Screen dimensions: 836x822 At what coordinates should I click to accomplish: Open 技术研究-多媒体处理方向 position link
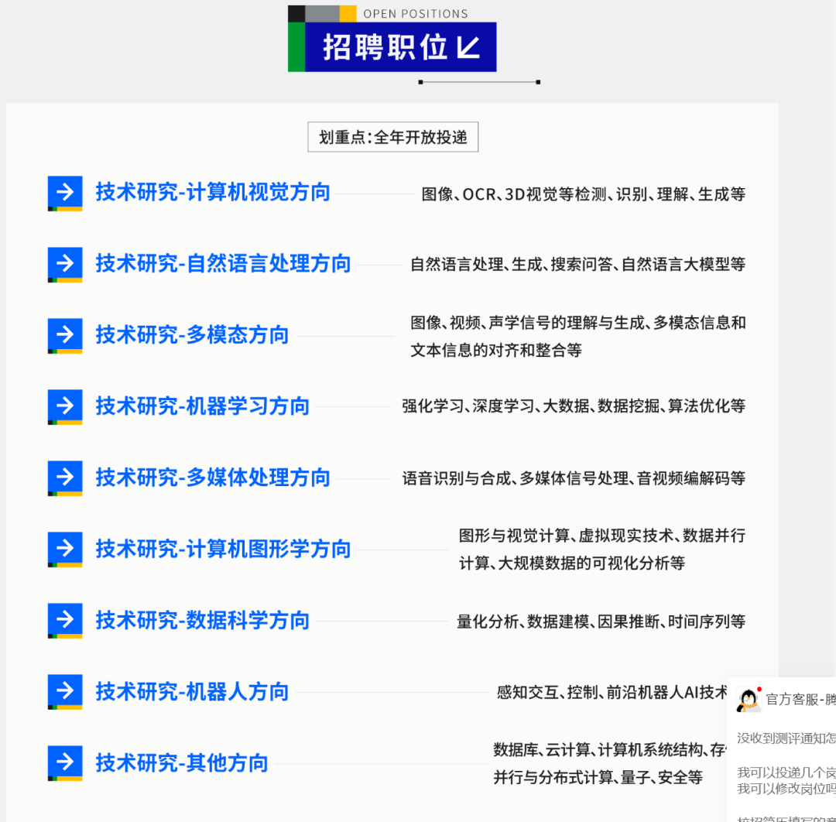tap(213, 478)
